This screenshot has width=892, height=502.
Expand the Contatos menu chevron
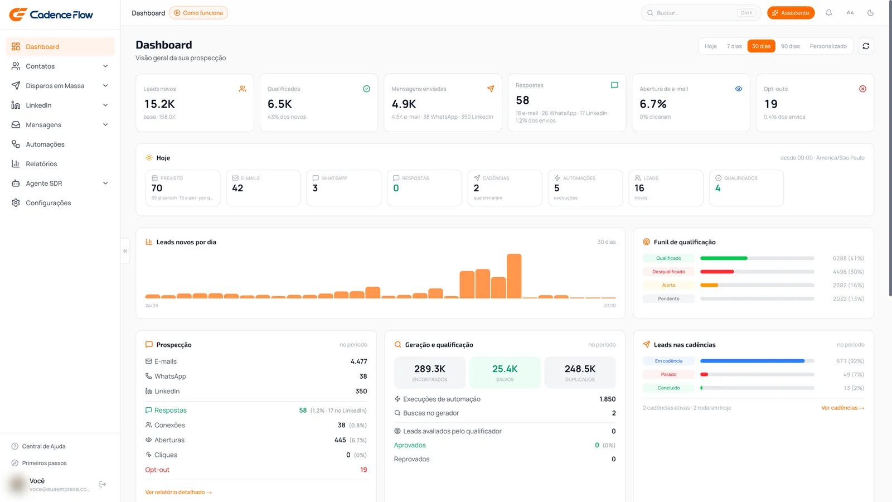[105, 66]
